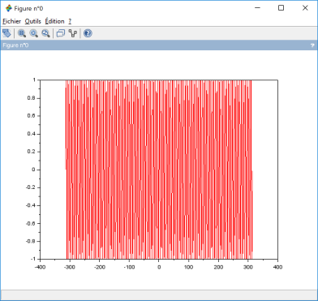
Task: Open the figure properties editor icon
Action: tap(61, 33)
